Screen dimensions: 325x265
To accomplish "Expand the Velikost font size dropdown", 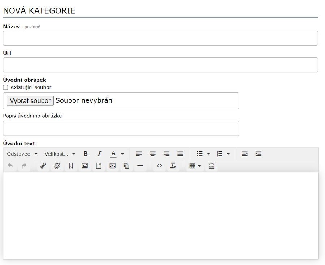I will [x=60, y=154].
